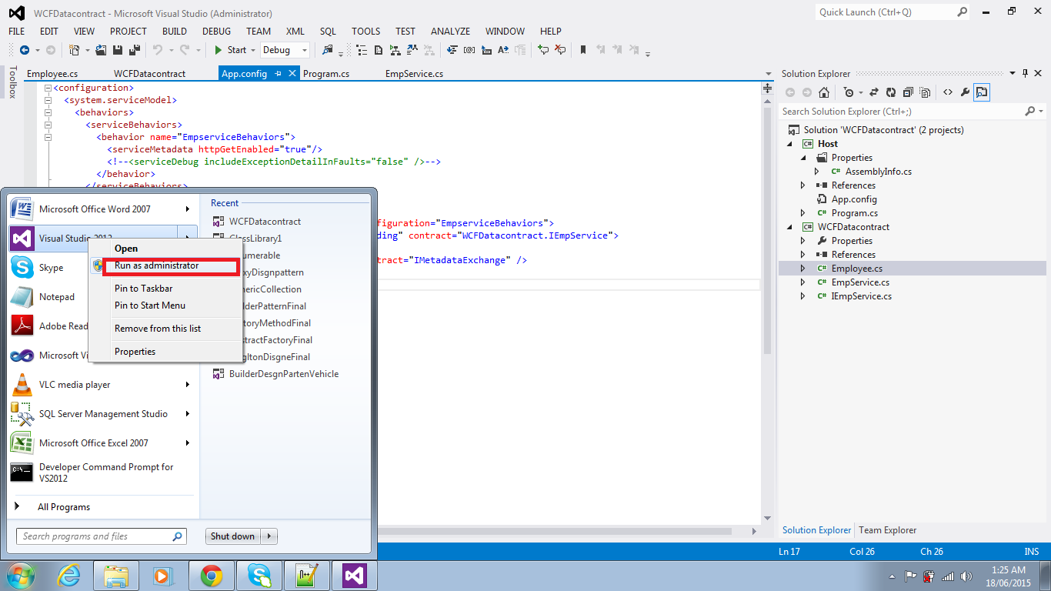Expand the Program.cs node in Solution Explorer

803,213
